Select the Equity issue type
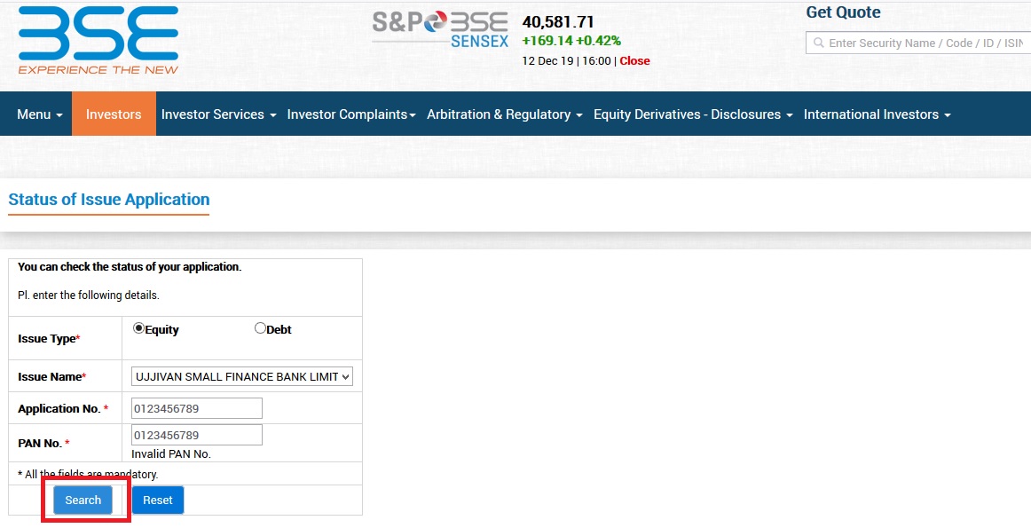Viewport: 1031px width, 528px height. click(x=138, y=328)
